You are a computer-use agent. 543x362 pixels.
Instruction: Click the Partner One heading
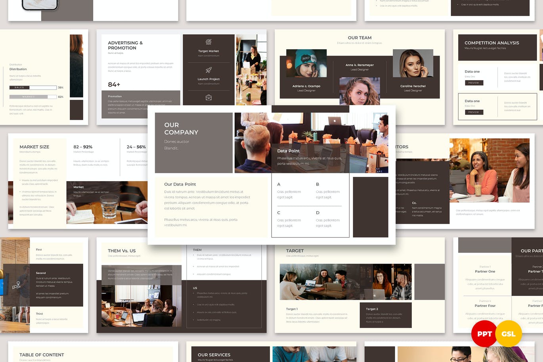pyautogui.click(x=485, y=272)
